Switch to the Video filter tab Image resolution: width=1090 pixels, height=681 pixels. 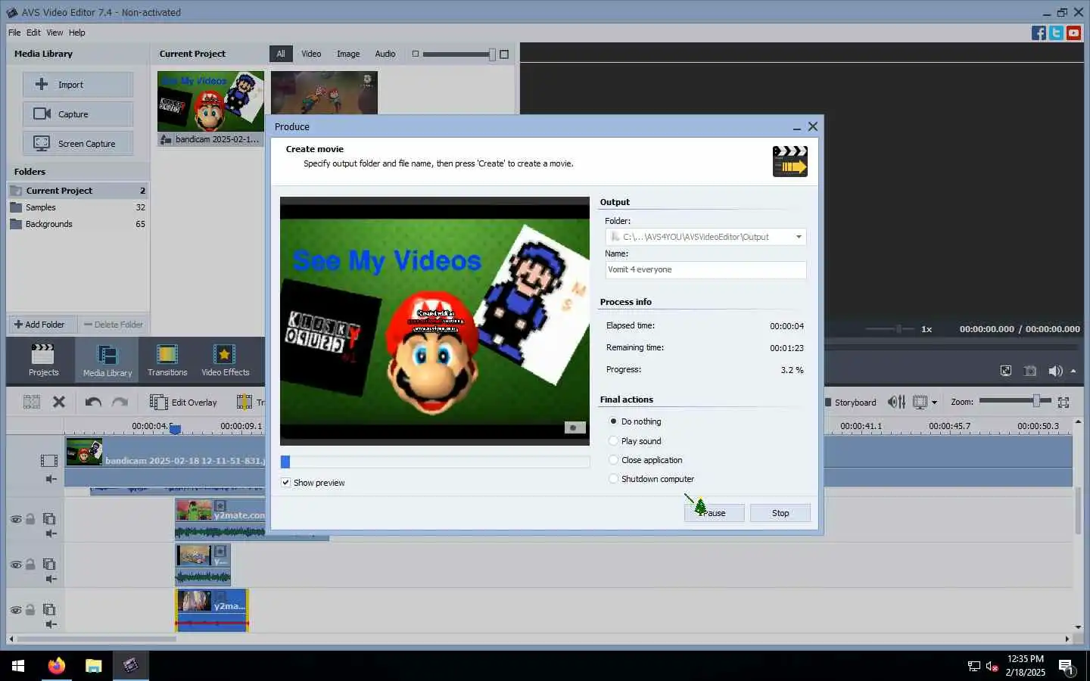pyautogui.click(x=311, y=54)
